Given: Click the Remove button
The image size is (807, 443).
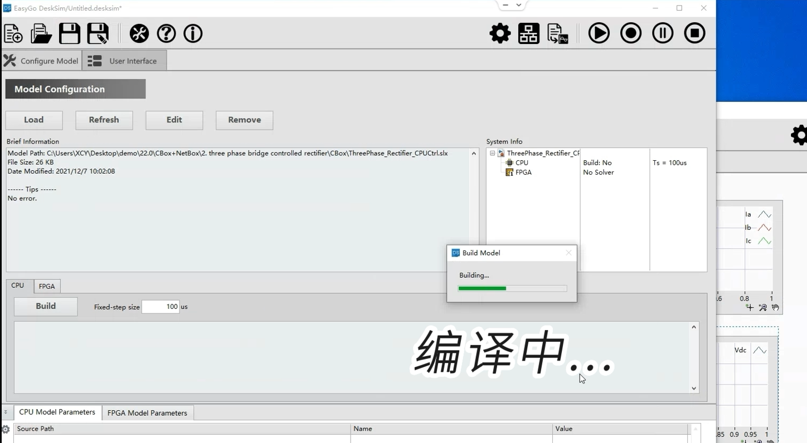Looking at the screenshot, I should click(245, 120).
